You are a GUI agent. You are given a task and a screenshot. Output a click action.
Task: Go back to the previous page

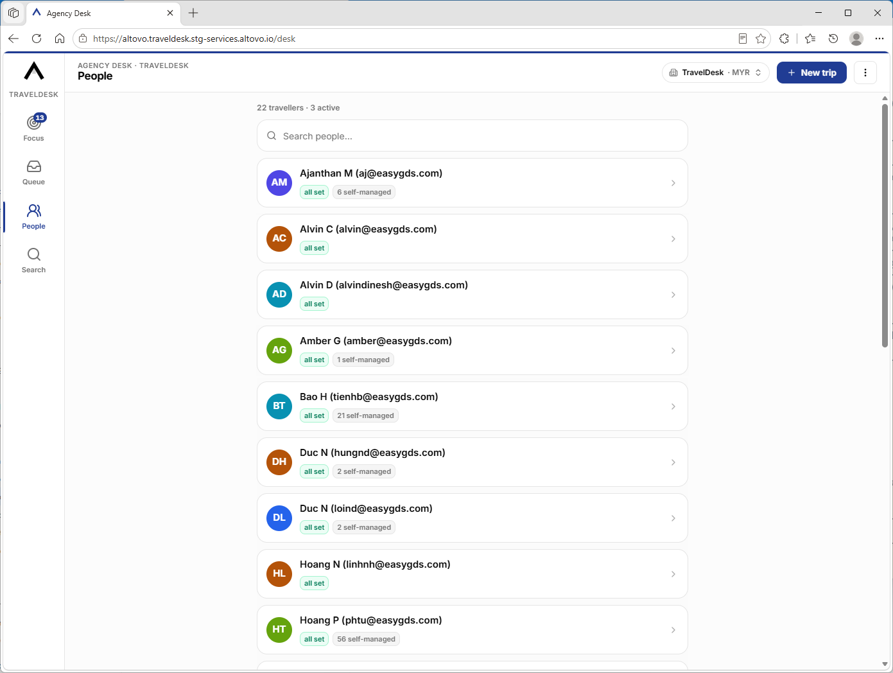tap(13, 39)
